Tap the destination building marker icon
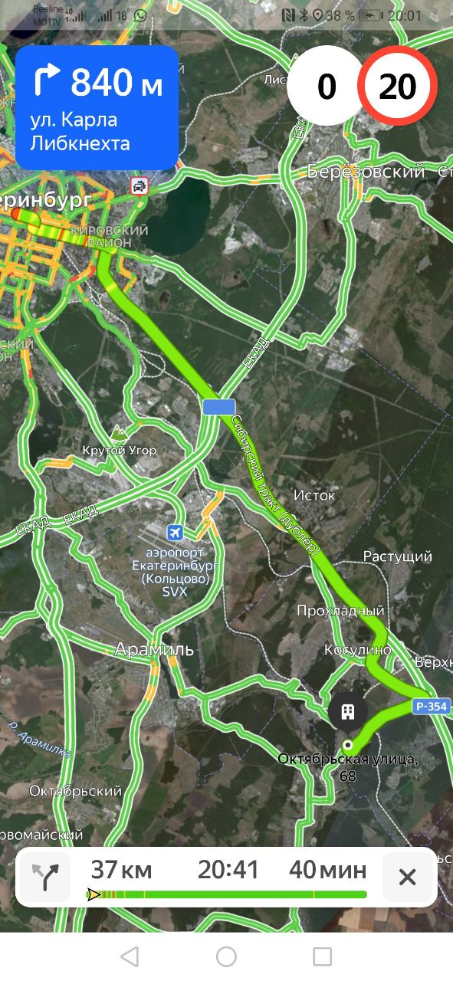The width and height of the screenshot is (453, 981). (x=347, y=710)
